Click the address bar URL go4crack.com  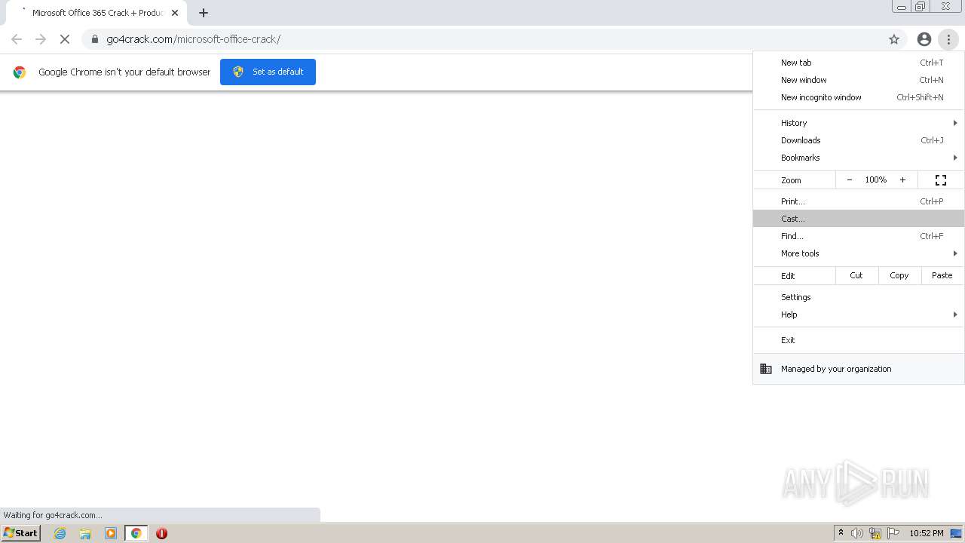(x=193, y=39)
